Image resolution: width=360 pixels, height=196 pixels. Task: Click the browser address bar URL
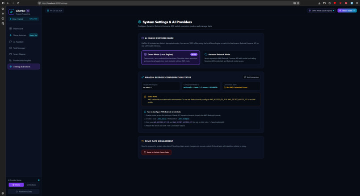[54, 3]
